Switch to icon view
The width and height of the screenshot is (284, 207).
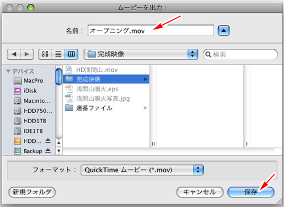pyautogui.click(x=45, y=54)
